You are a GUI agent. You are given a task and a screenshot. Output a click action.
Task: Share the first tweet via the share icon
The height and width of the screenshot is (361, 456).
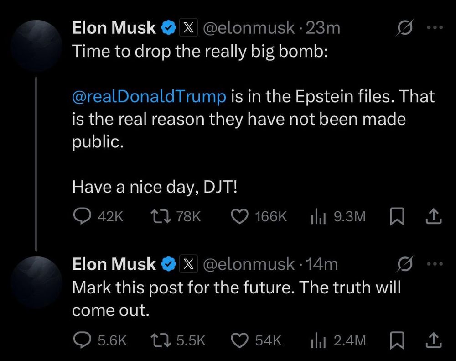pyautogui.click(x=433, y=216)
